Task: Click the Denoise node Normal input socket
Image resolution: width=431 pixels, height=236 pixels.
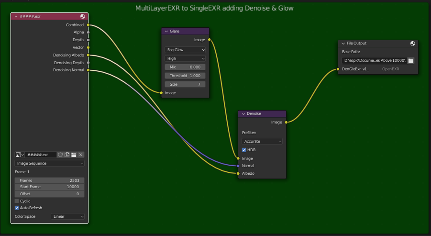Action: coord(238,166)
